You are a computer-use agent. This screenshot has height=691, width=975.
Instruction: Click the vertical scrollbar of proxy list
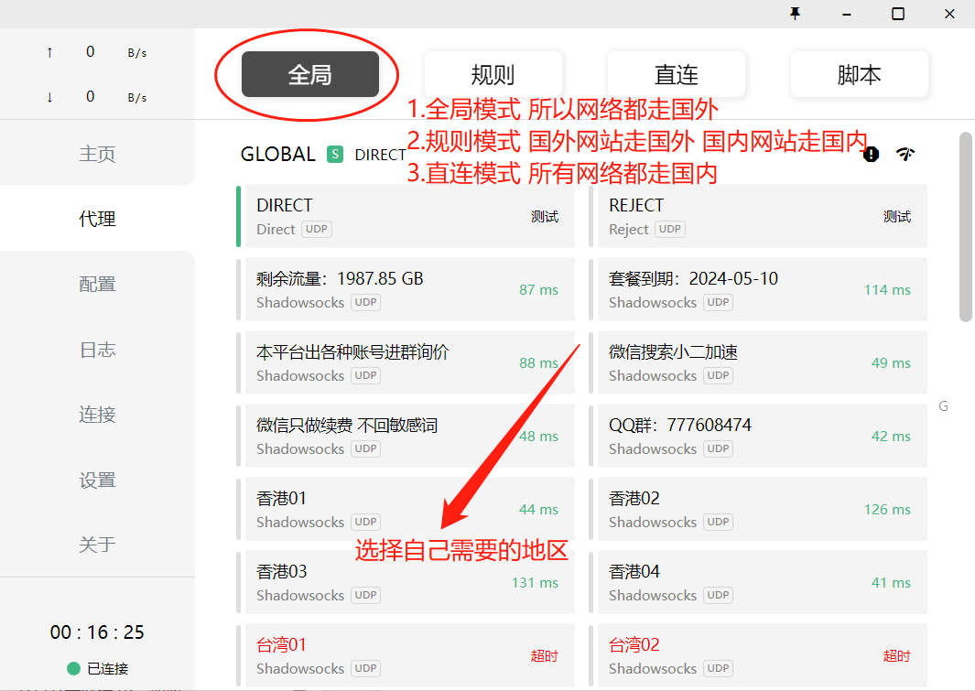point(965,227)
